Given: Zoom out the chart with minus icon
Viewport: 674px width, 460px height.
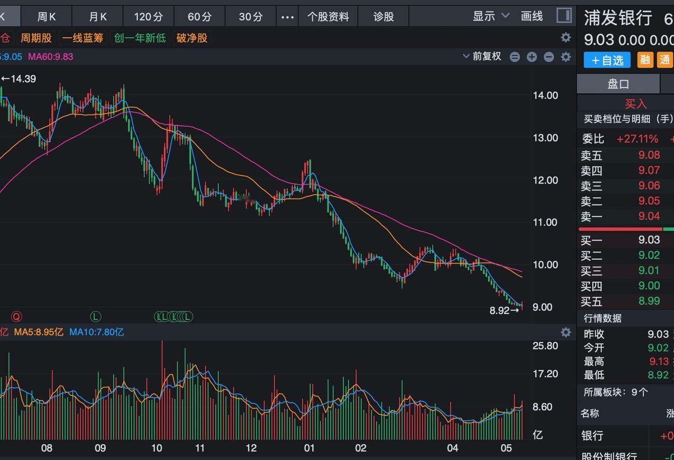Looking at the screenshot, I should pyautogui.click(x=549, y=57).
